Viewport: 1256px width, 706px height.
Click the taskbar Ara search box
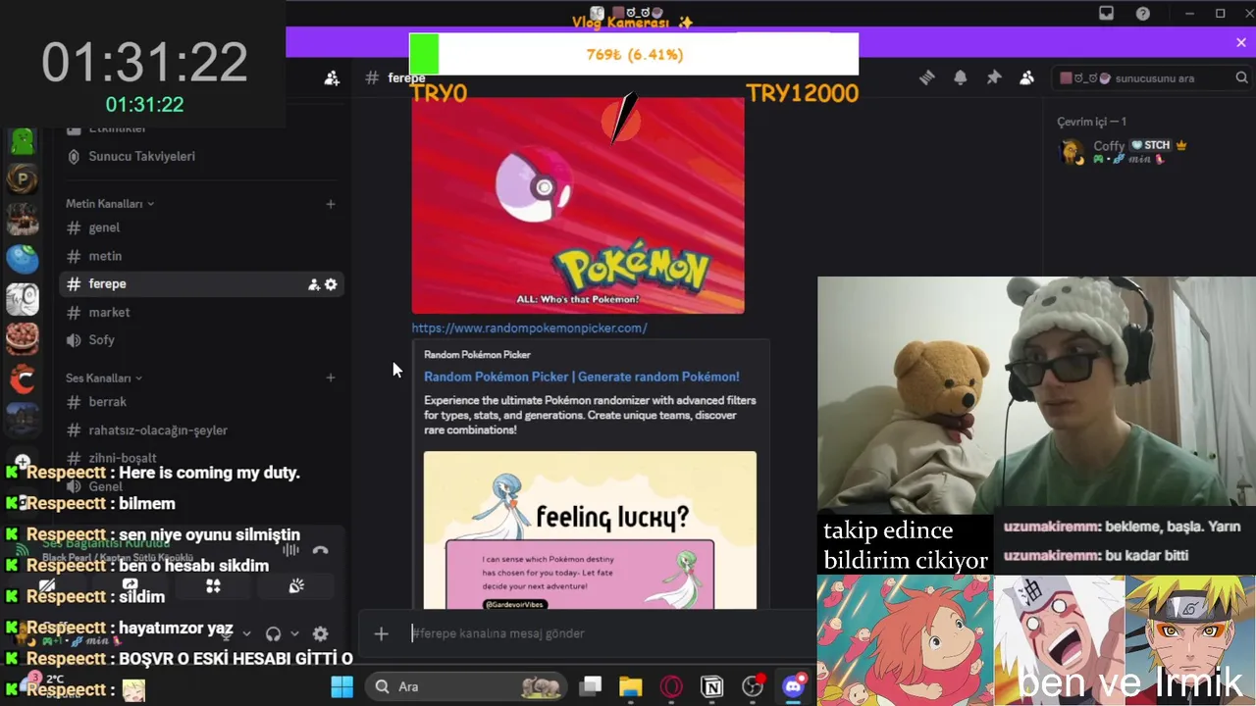click(468, 686)
